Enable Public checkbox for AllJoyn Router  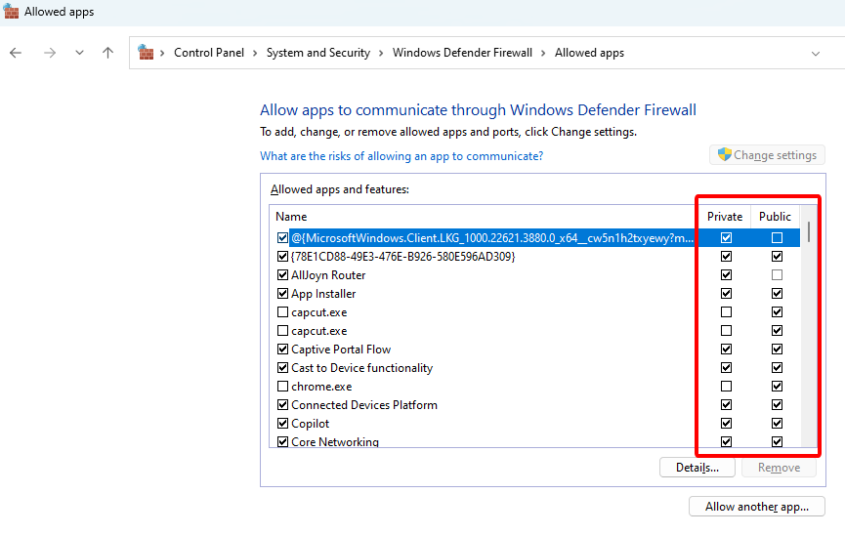click(x=777, y=274)
